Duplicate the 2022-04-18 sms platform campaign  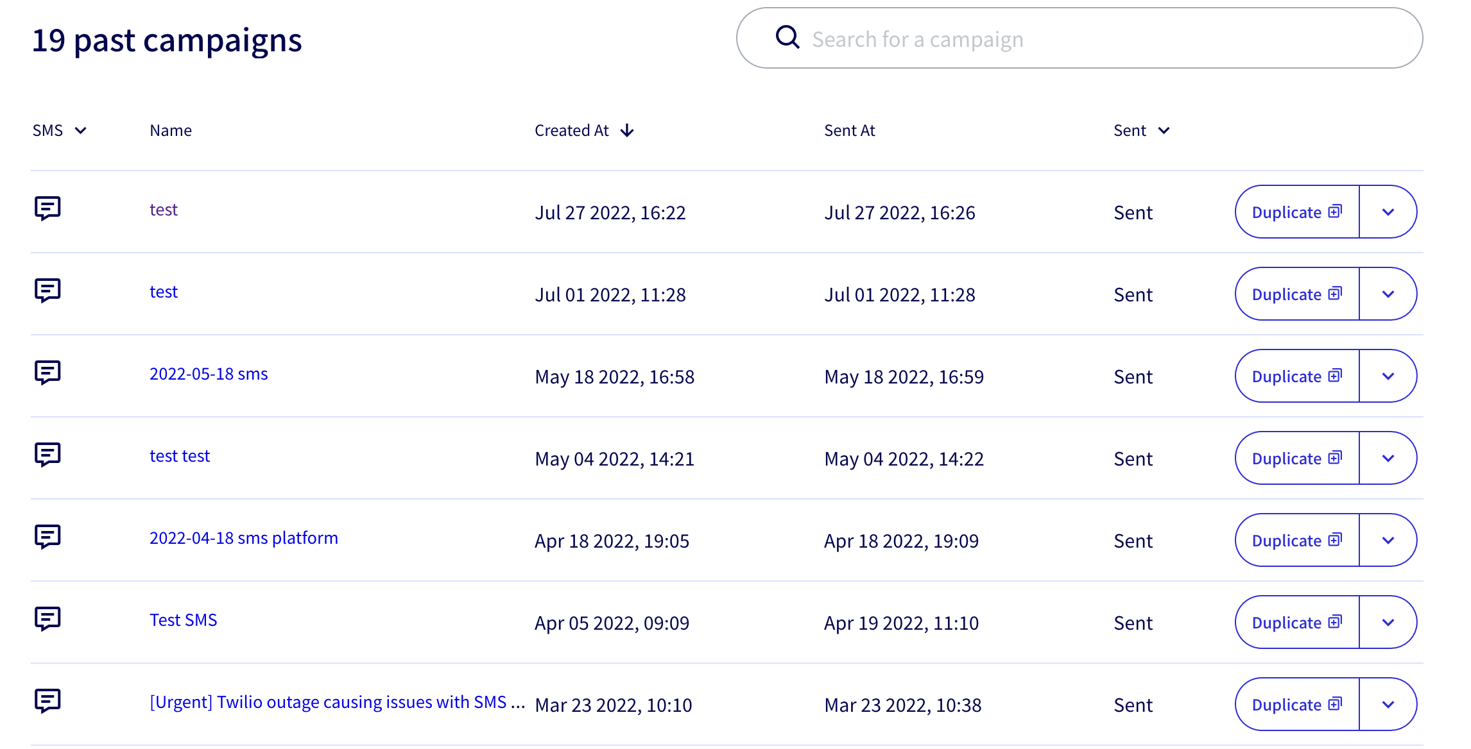pos(1296,541)
